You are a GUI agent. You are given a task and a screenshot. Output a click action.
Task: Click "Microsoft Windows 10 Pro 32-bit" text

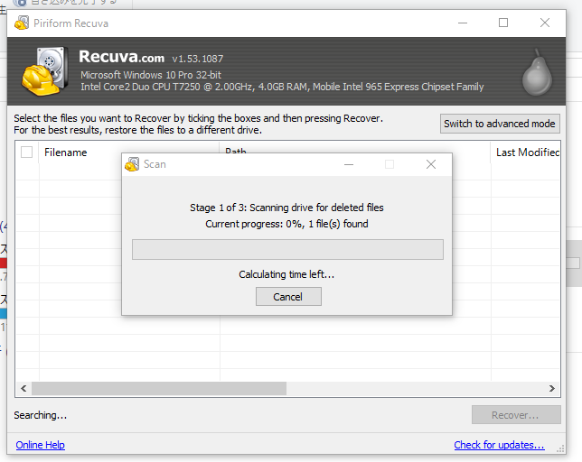151,75
